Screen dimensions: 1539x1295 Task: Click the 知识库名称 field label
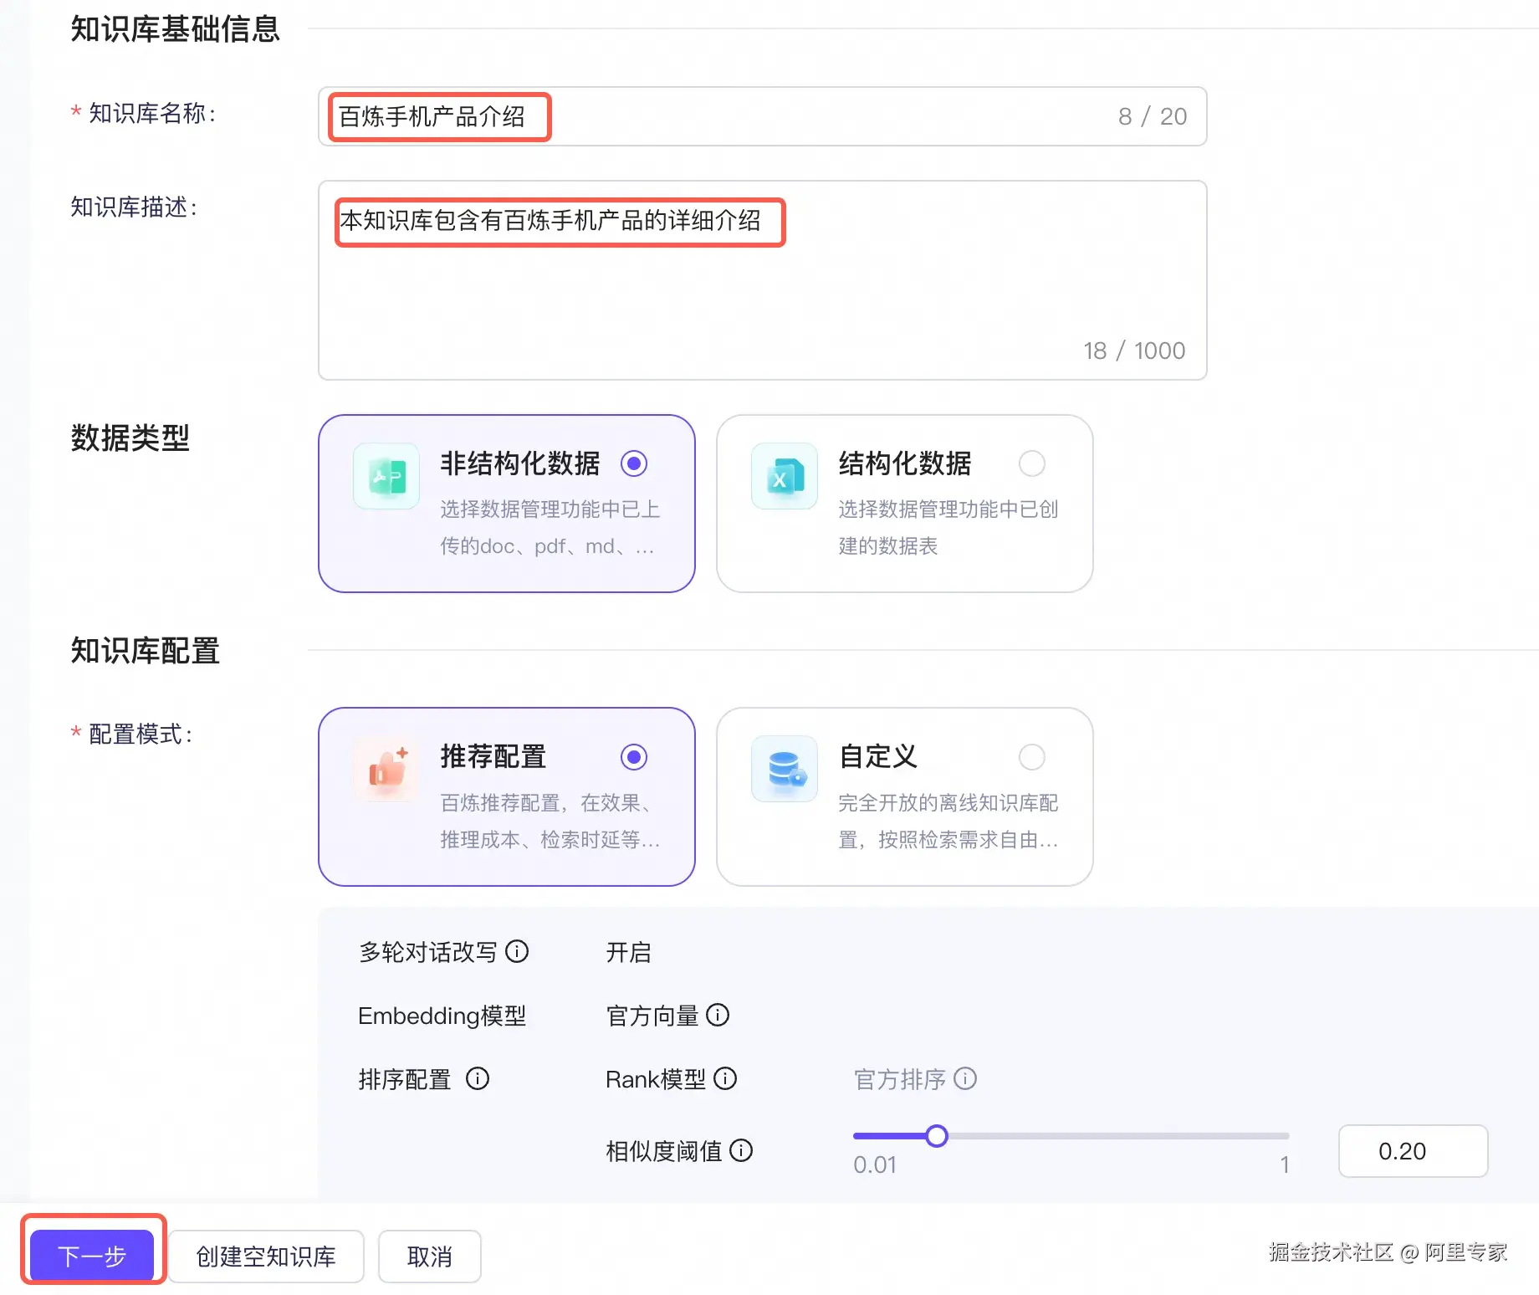pyautogui.click(x=152, y=113)
